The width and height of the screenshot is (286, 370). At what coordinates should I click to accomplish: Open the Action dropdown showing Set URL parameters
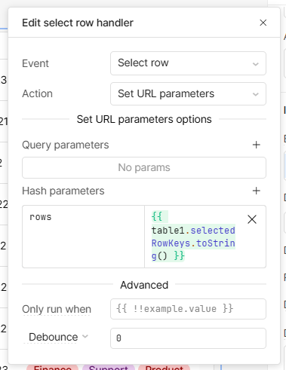188,94
